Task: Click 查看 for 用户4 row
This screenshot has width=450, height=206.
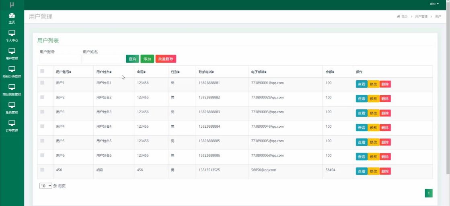Action: (362, 128)
